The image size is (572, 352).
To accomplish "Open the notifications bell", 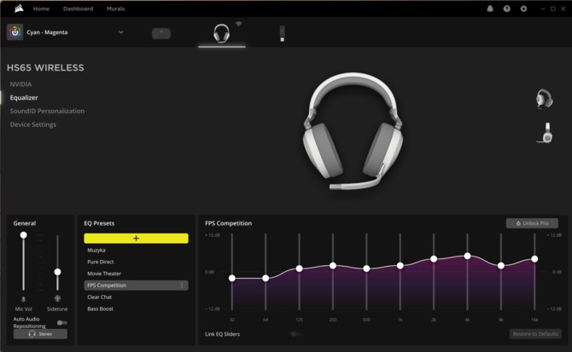I will (490, 9).
